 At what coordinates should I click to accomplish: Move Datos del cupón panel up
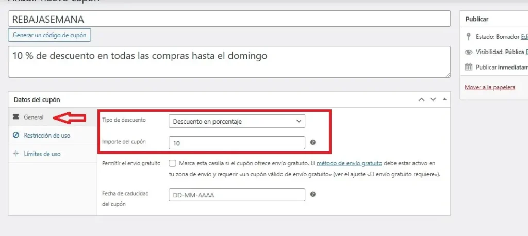coord(421,99)
